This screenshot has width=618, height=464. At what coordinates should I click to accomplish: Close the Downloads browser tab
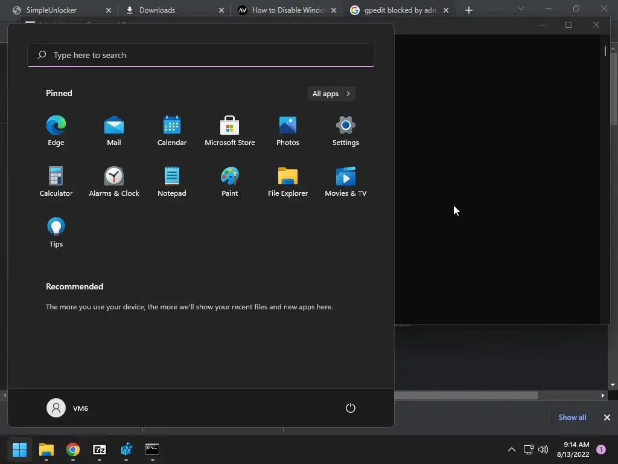pyautogui.click(x=221, y=10)
